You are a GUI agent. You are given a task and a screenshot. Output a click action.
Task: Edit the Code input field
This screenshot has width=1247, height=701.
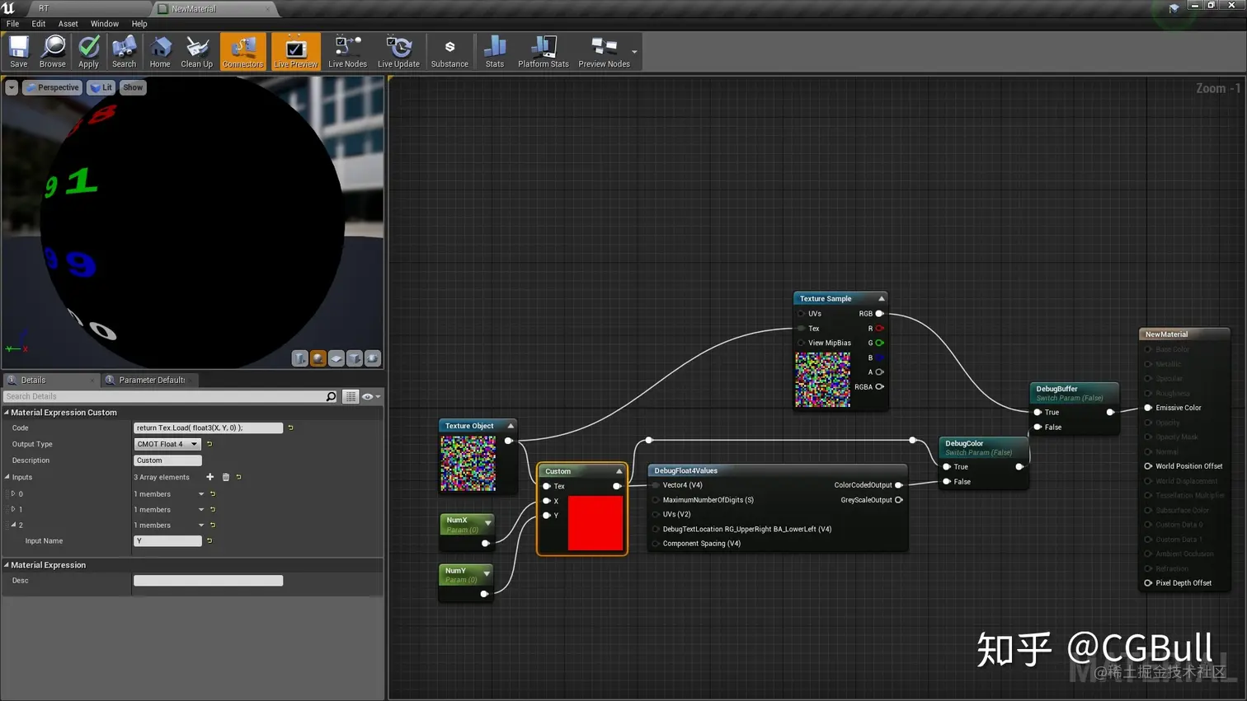(x=208, y=428)
